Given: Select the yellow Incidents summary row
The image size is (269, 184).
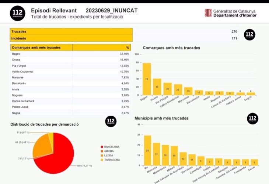Looking at the screenshot, I should (71, 38).
